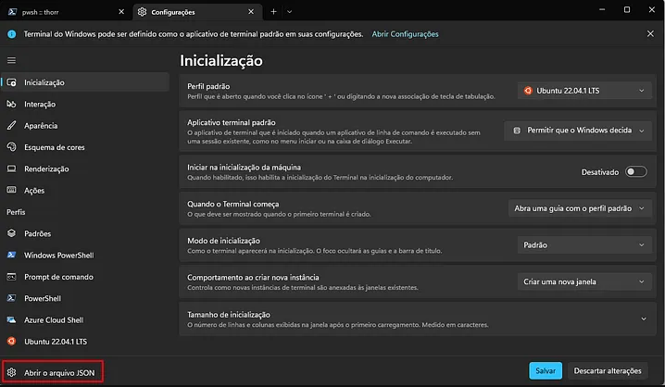This screenshot has height=387, width=665.
Task: Click the blue info icon in the banner
Action: point(11,34)
